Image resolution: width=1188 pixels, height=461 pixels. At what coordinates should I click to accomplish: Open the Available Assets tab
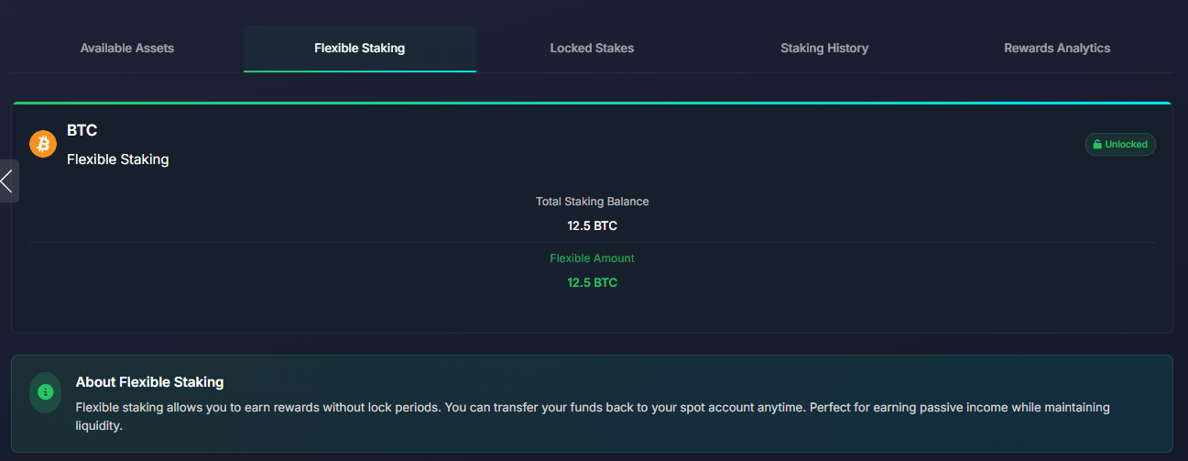(x=127, y=49)
